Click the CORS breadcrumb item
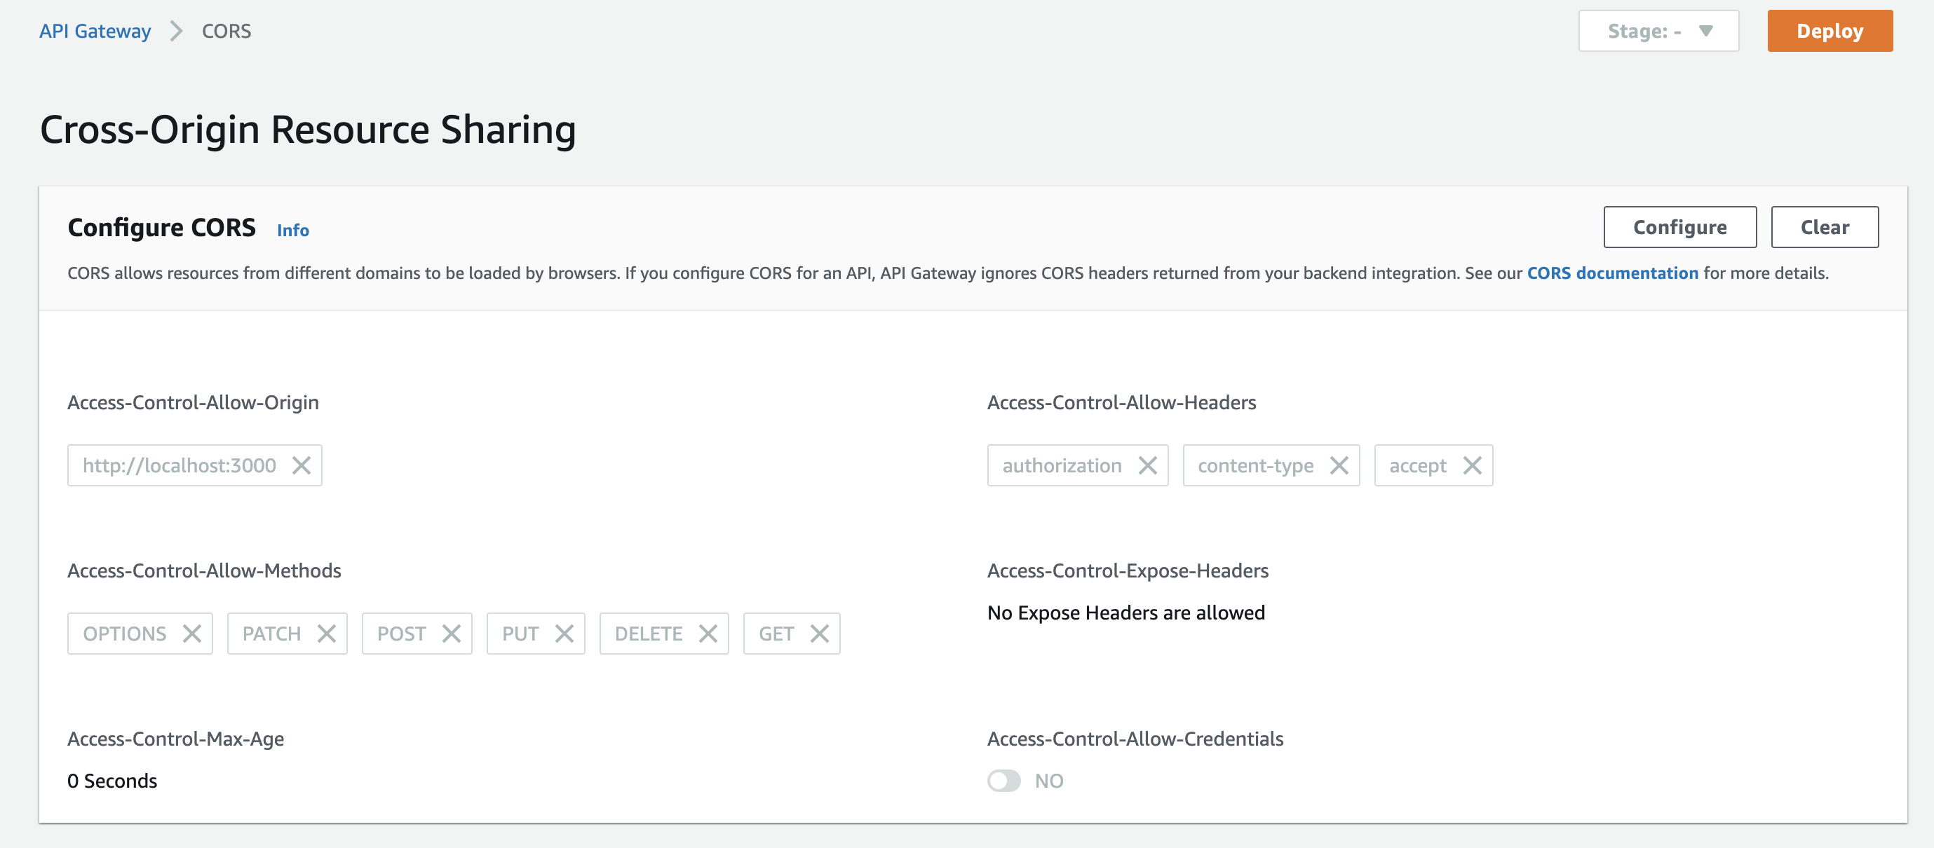The height and width of the screenshot is (848, 1934). click(x=227, y=31)
